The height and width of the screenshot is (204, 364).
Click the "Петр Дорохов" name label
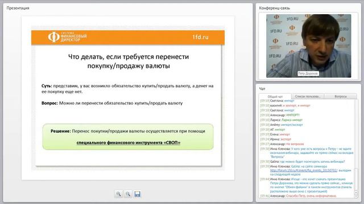coord(308,73)
